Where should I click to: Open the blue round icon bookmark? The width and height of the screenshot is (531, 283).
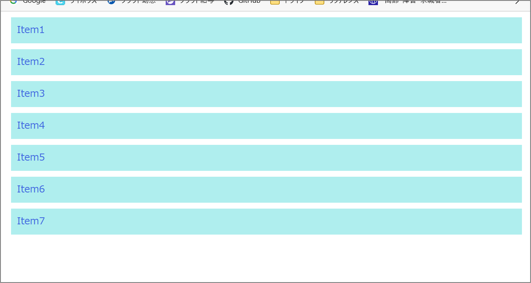(x=111, y=2)
